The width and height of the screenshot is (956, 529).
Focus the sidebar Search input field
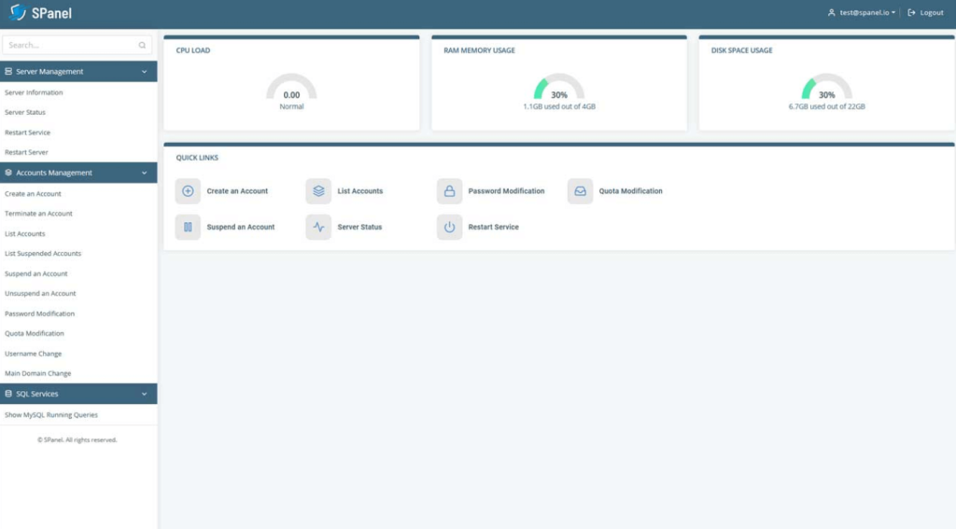[x=77, y=45]
